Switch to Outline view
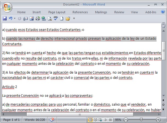 (x=105, y=120)
